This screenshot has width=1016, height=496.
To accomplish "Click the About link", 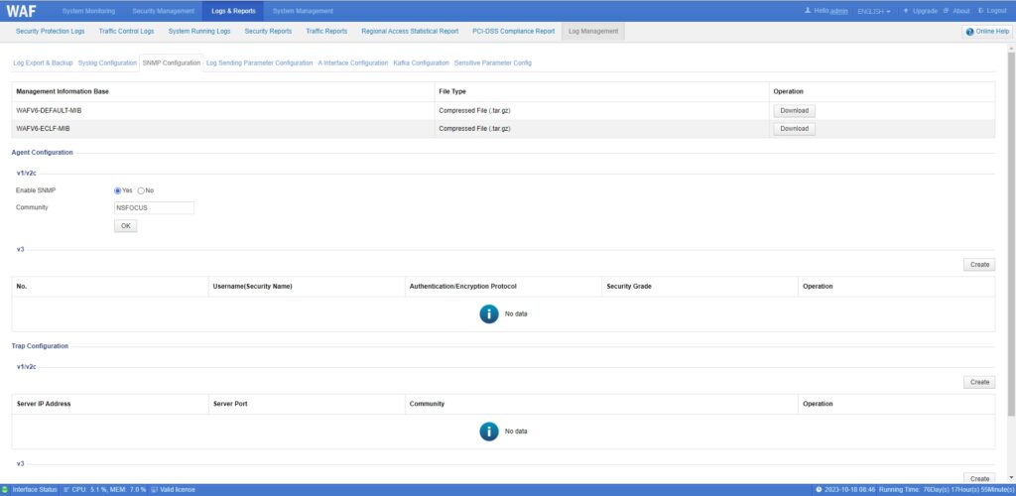I will tap(961, 11).
